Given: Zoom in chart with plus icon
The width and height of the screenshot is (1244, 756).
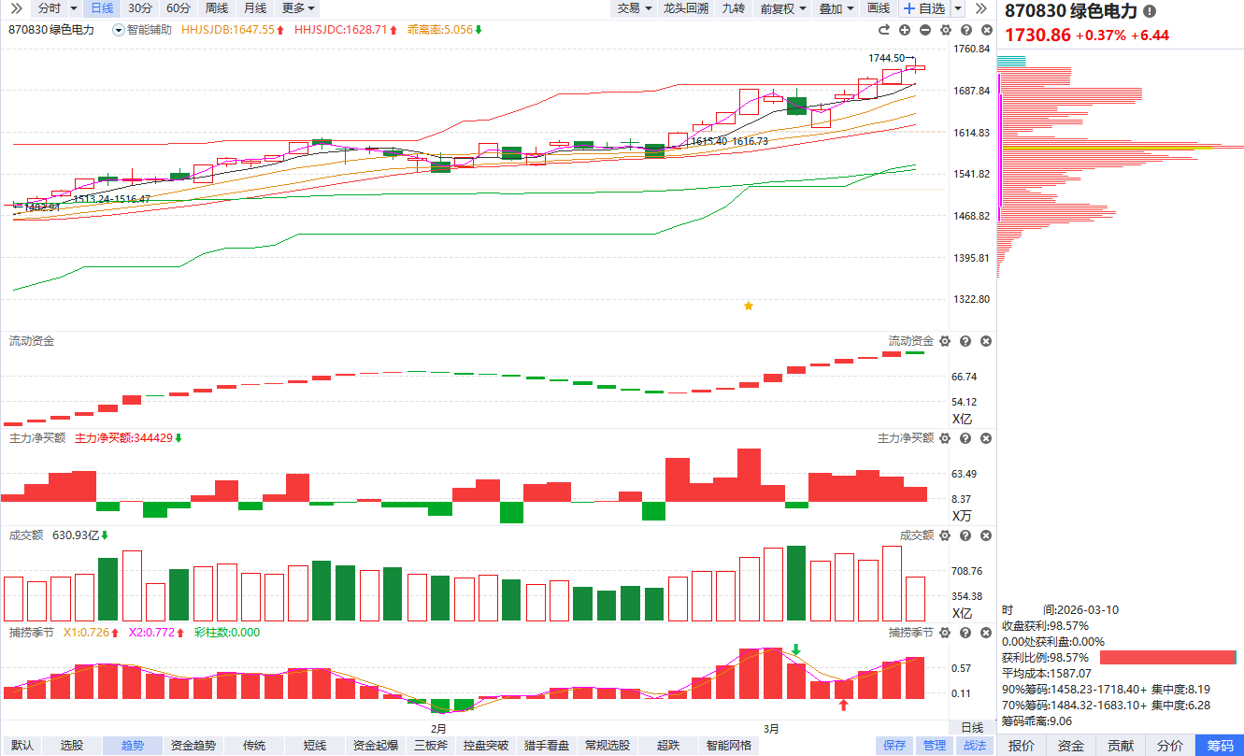Looking at the screenshot, I should (904, 30).
